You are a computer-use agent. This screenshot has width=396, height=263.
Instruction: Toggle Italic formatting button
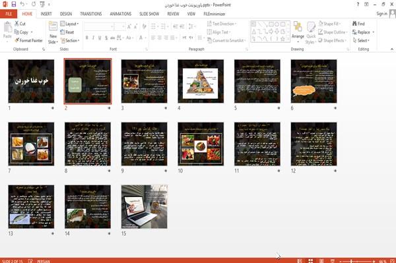pos(93,38)
